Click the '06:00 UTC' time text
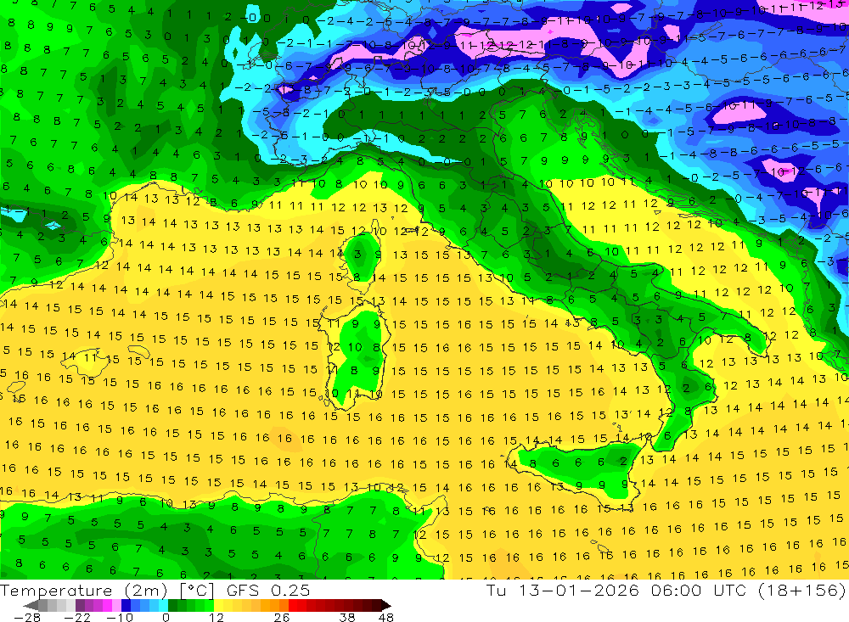Viewport: 849px width, 622px height. [x=699, y=590]
